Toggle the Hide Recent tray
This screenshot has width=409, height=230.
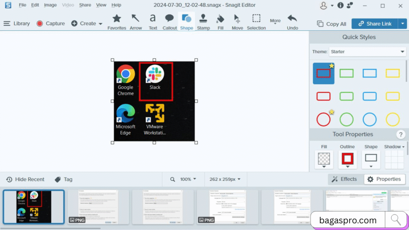(25, 179)
